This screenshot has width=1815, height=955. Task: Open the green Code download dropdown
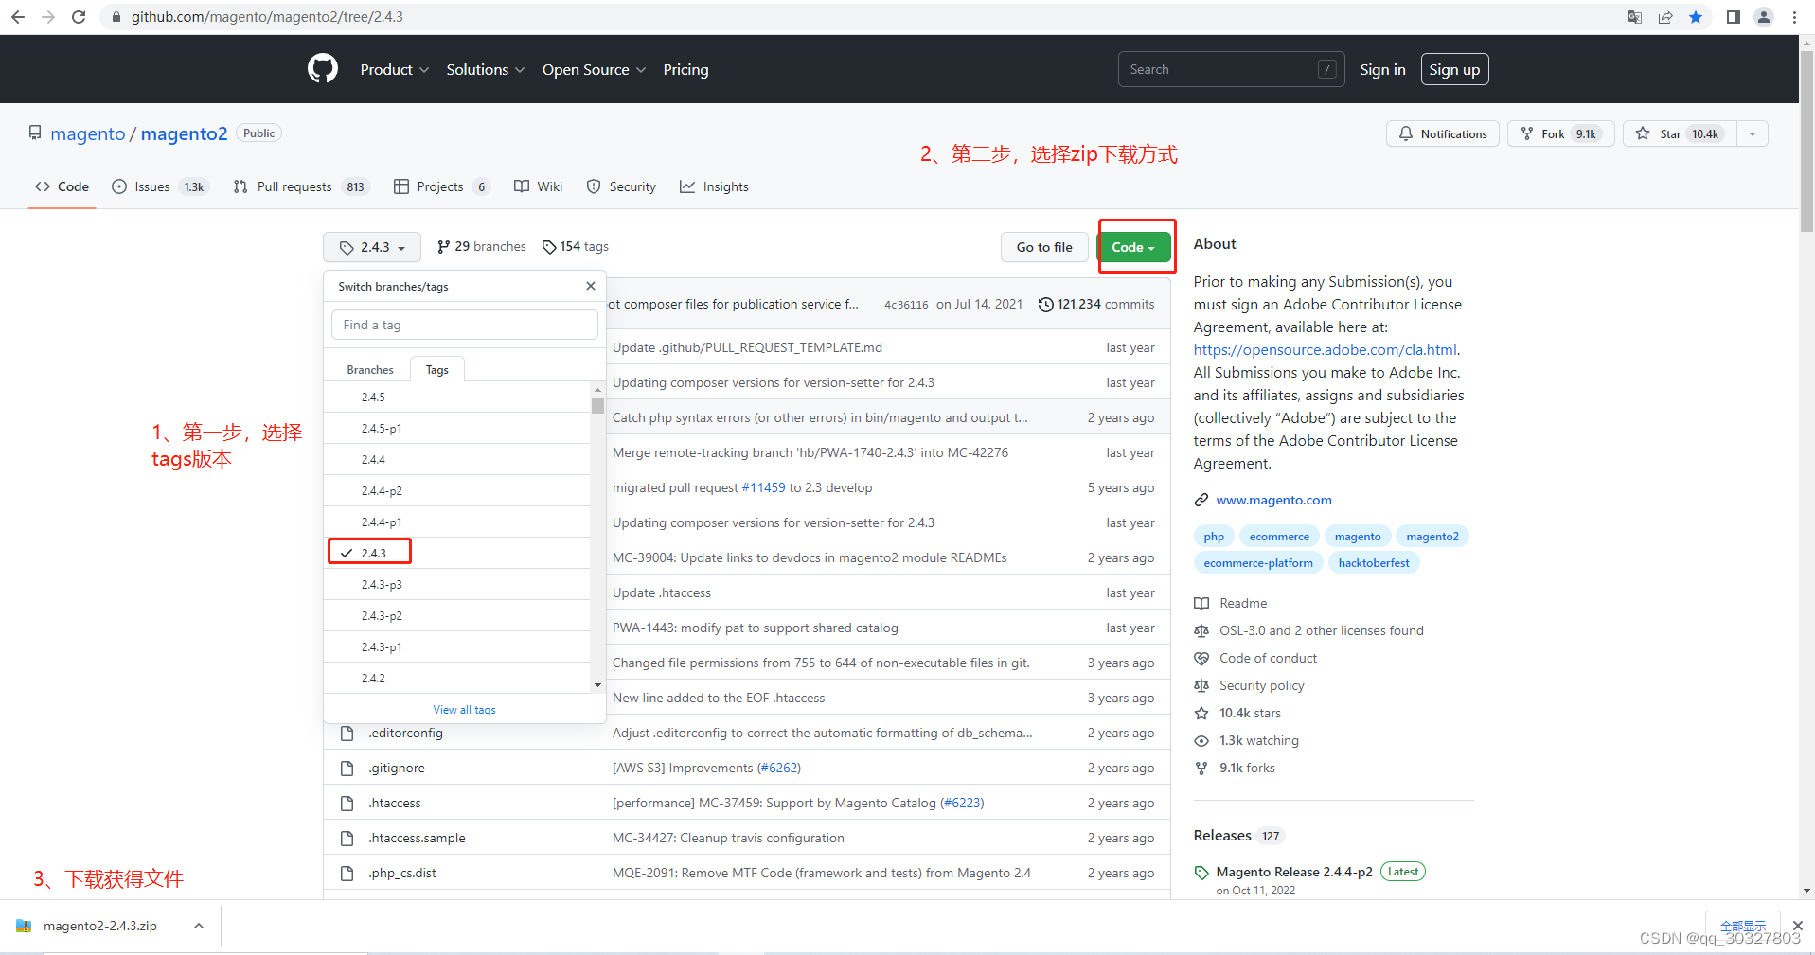(1133, 247)
